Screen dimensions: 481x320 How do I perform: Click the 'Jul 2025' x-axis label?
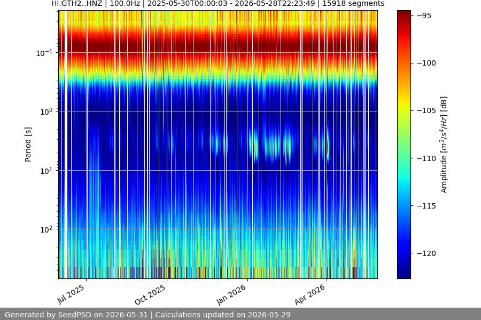(x=71, y=294)
